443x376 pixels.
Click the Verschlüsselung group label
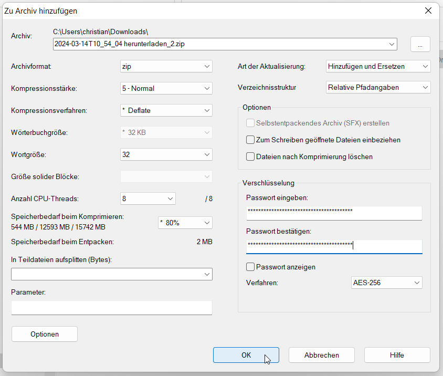click(268, 183)
